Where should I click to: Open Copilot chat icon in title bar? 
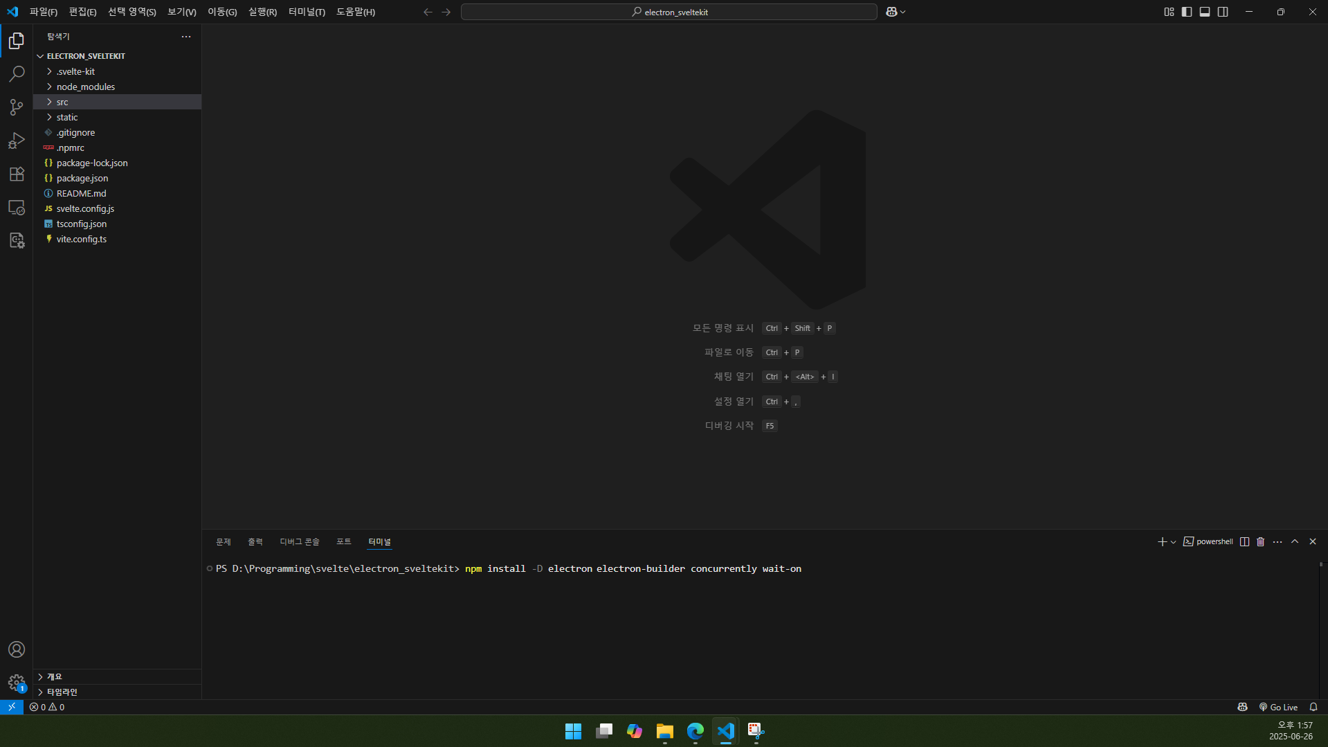(x=891, y=12)
